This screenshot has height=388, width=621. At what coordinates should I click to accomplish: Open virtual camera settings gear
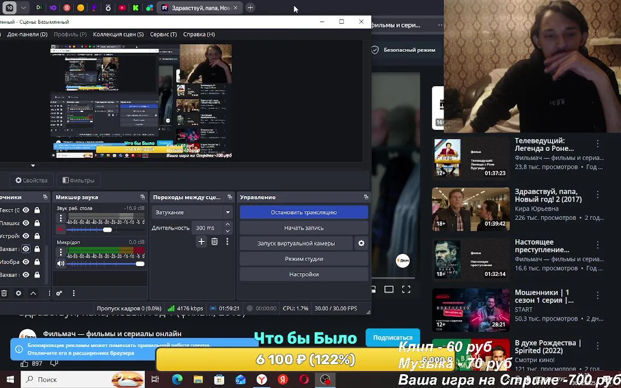361,244
